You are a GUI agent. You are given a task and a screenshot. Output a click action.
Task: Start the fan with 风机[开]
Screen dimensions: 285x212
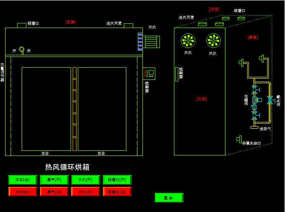tap(85, 180)
